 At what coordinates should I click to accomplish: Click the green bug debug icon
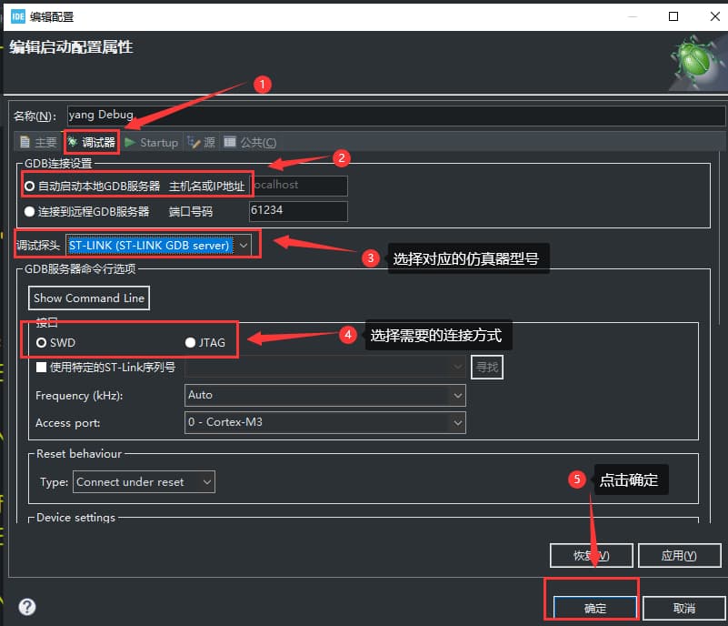(x=696, y=62)
